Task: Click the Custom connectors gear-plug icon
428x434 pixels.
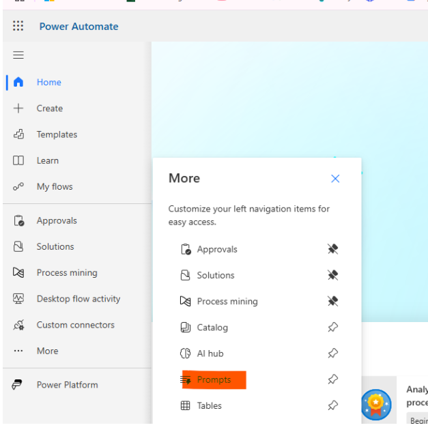Action: [18, 325]
